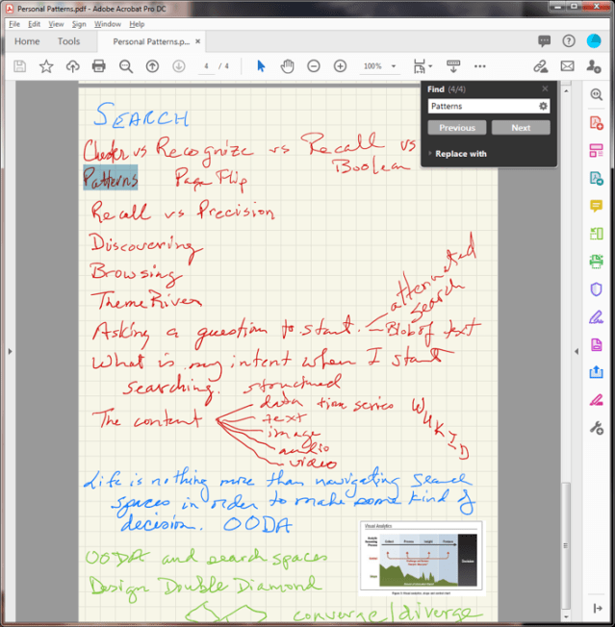Image resolution: width=615 pixels, height=627 pixels.
Task: Bookmark the file with the star icon
Action: click(x=46, y=66)
